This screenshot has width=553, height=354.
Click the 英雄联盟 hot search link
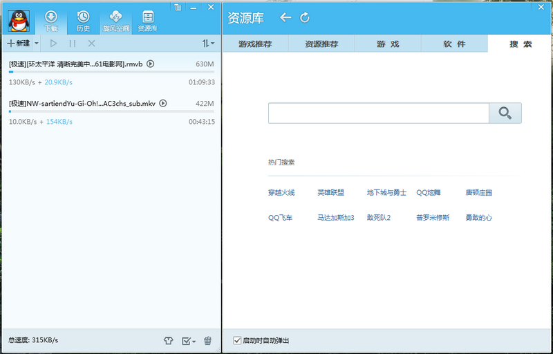tap(330, 193)
